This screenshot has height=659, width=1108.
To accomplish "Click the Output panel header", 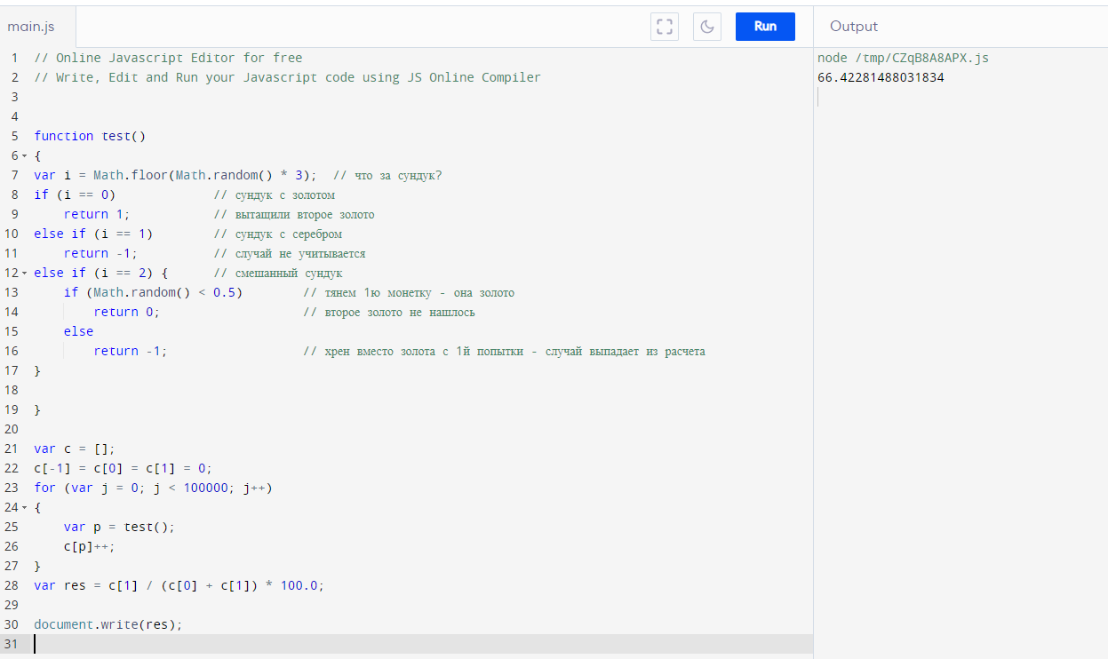I will click(853, 27).
